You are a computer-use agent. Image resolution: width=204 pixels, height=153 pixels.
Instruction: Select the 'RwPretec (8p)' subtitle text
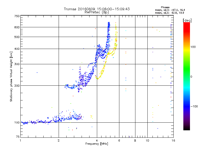[x=97, y=12]
